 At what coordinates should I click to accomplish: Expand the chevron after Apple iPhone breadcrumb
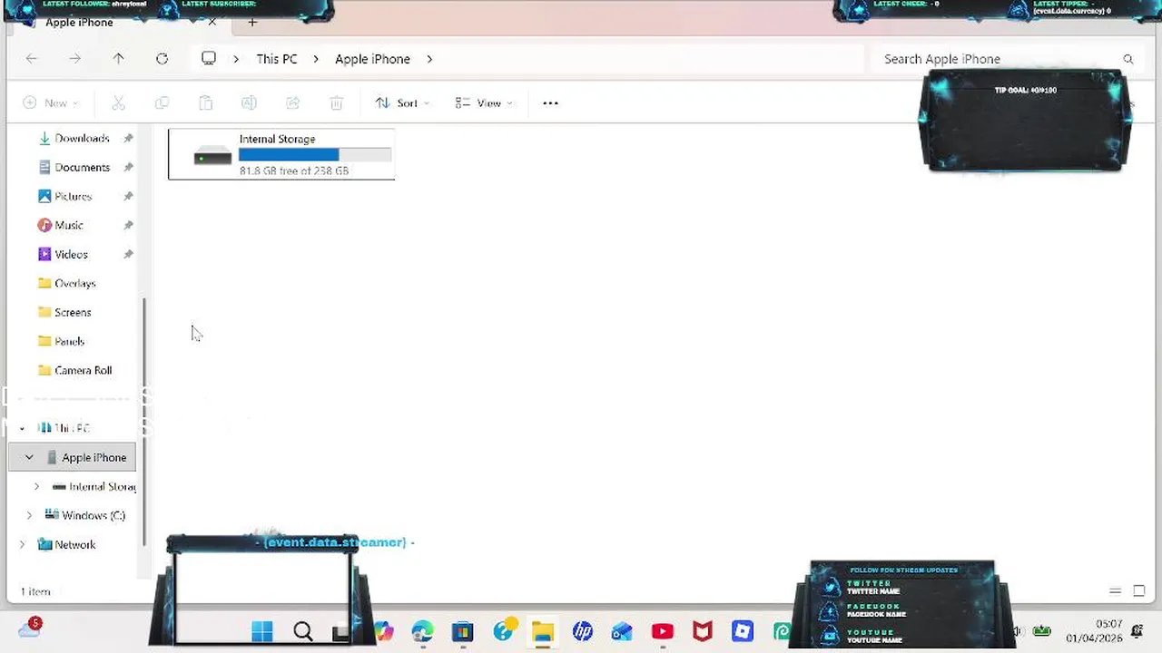click(x=429, y=59)
